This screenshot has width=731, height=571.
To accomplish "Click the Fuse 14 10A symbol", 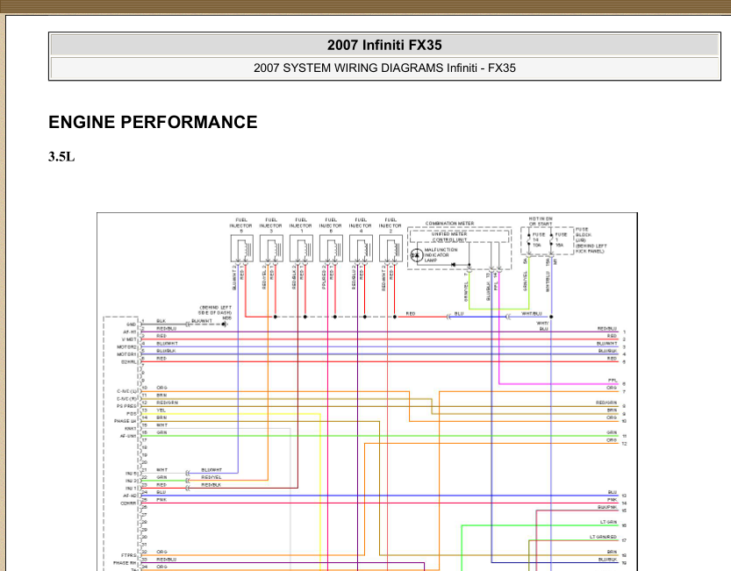I will (529, 239).
